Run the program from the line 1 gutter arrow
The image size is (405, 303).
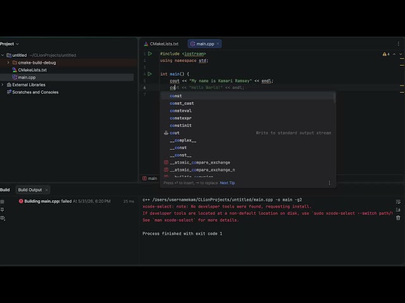150,54
